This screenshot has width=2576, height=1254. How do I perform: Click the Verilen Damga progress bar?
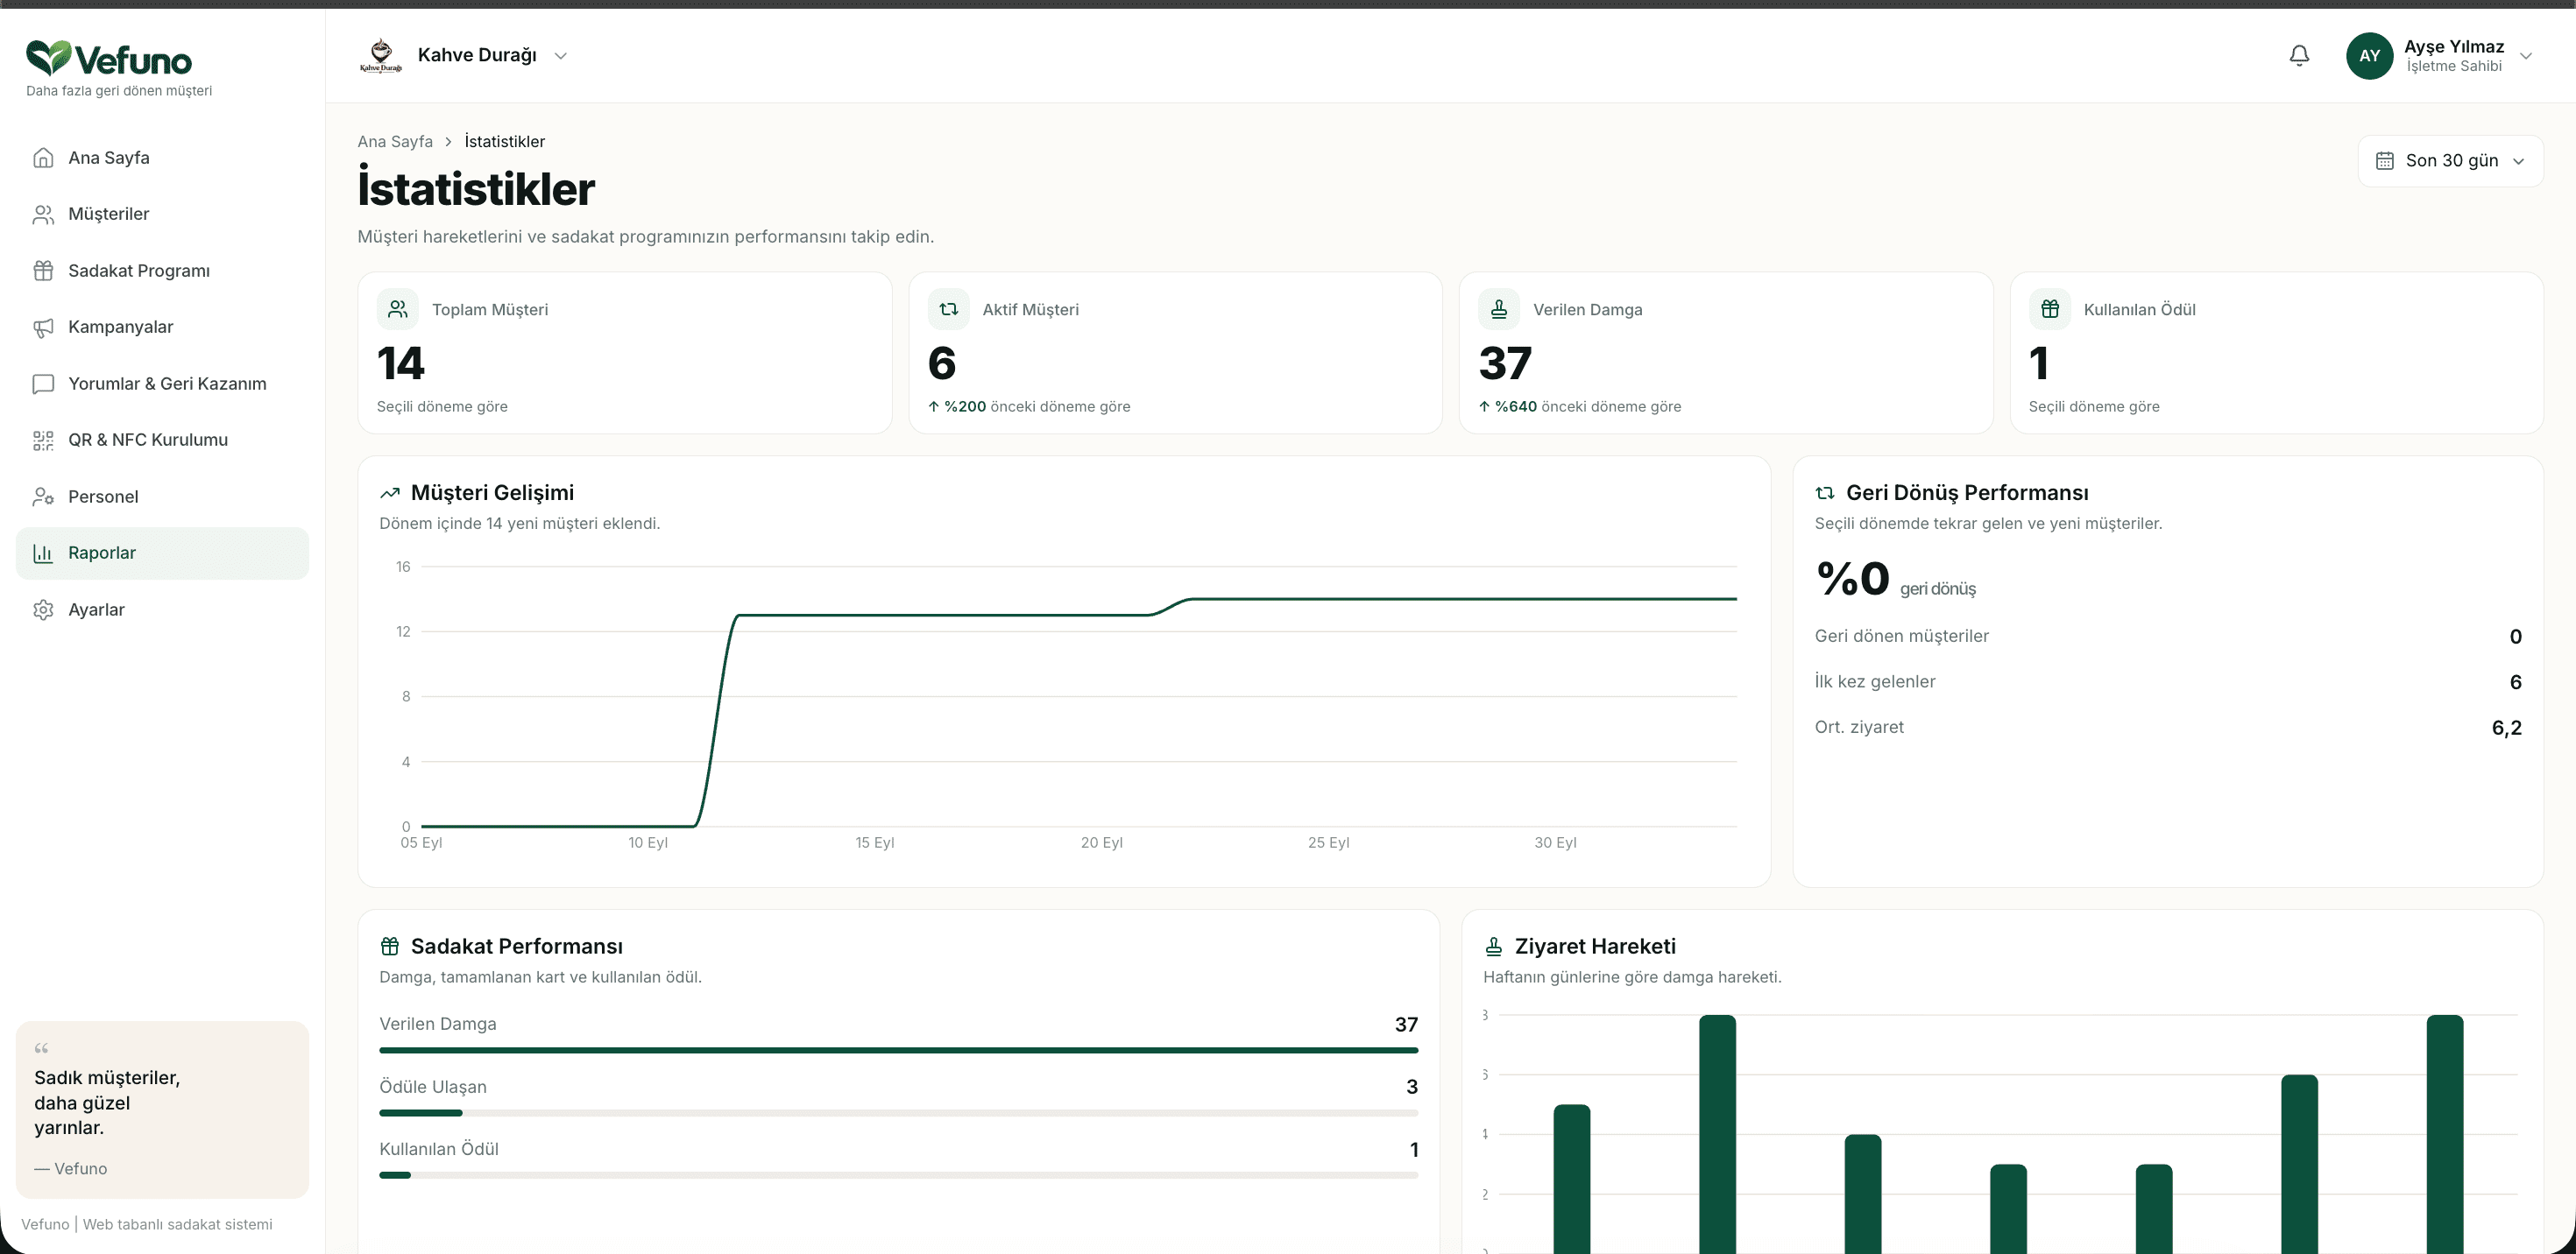(x=898, y=1050)
